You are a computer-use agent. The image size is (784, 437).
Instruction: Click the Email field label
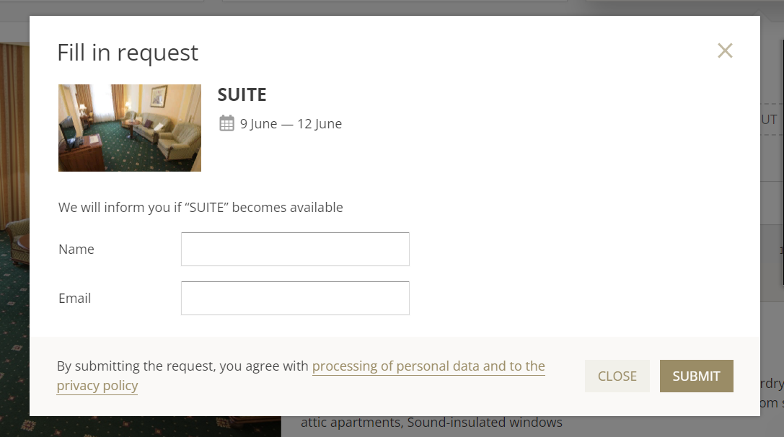(74, 298)
